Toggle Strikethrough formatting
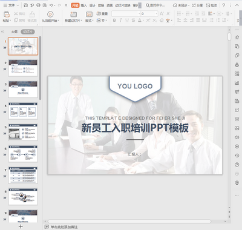Screen dimensions: 242x230 (133, 21)
